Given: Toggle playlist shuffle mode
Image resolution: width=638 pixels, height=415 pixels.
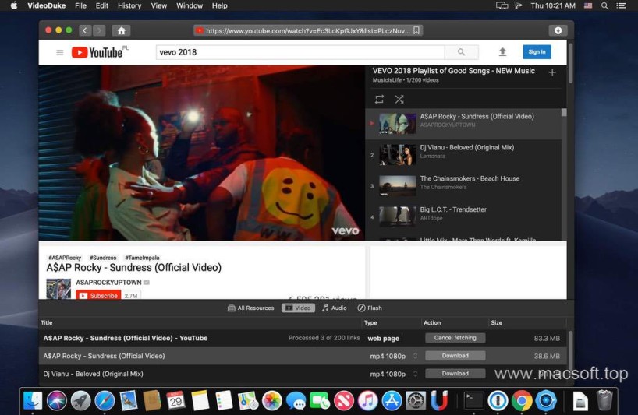Looking at the screenshot, I should click(399, 99).
